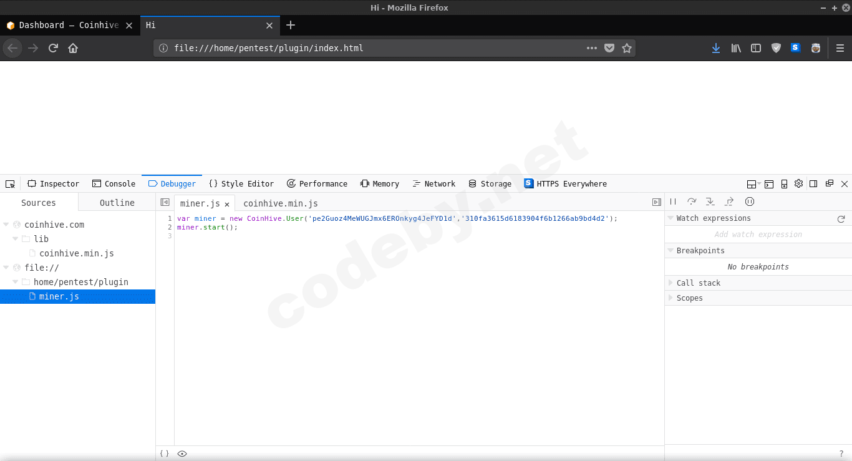Open the DevTools settings gear
This screenshot has height=461, width=852.
(x=798, y=183)
